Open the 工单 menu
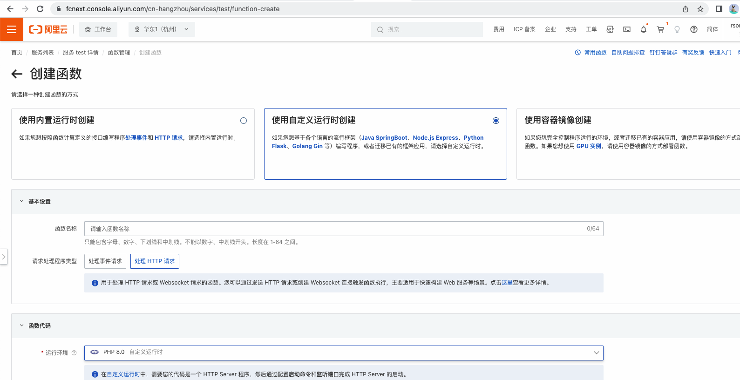740x380 pixels. (591, 29)
